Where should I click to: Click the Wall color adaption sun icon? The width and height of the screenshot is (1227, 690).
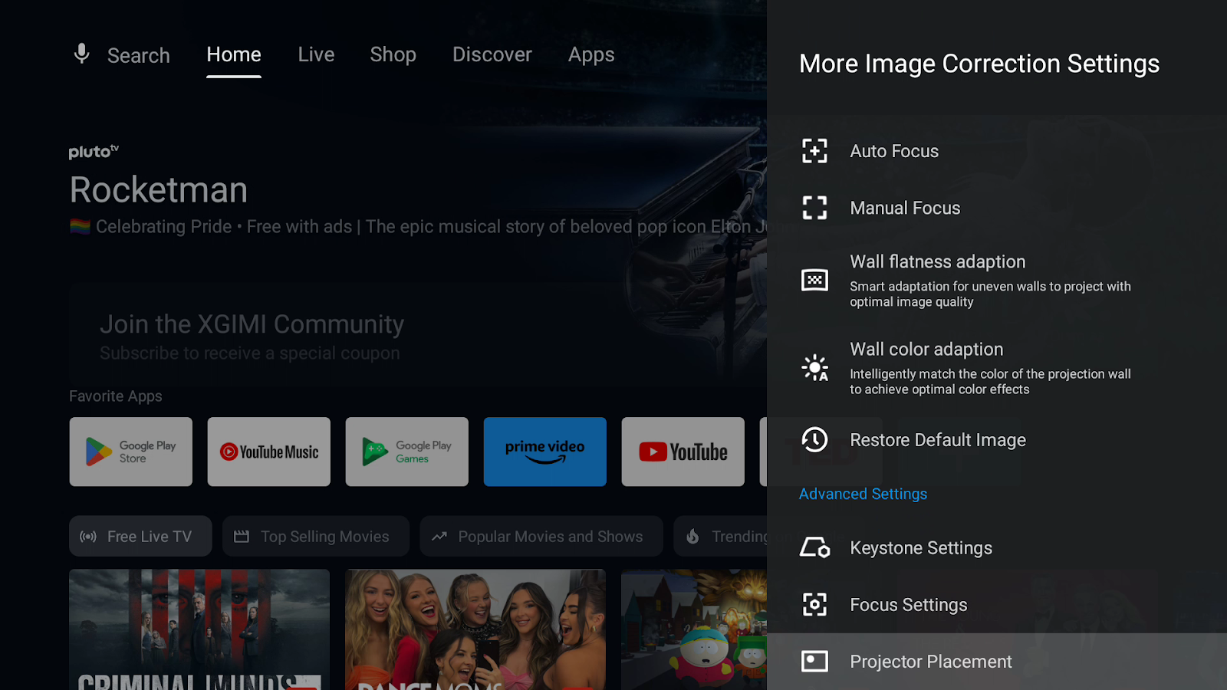click(814, 368)
